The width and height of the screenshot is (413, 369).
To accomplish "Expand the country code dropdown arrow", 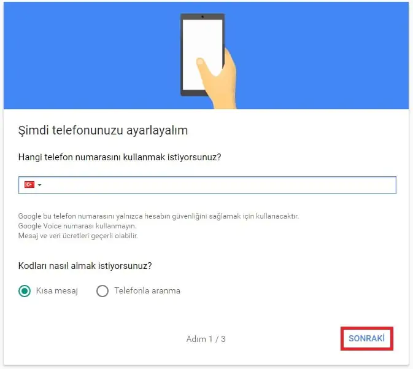I will tap(39, 185).
